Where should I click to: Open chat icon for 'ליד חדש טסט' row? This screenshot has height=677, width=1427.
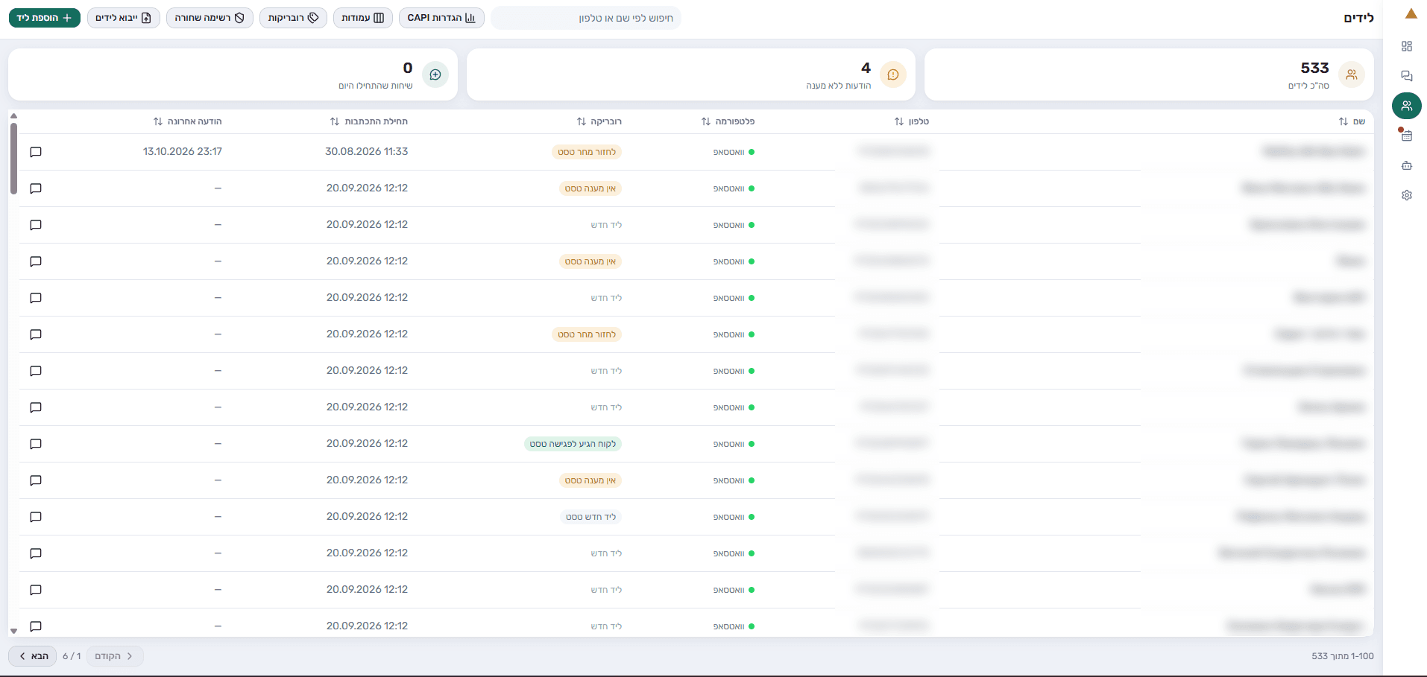(x=35, y=517)
